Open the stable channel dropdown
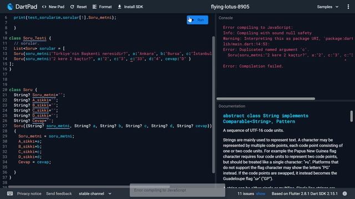 [x=95, y=193]
